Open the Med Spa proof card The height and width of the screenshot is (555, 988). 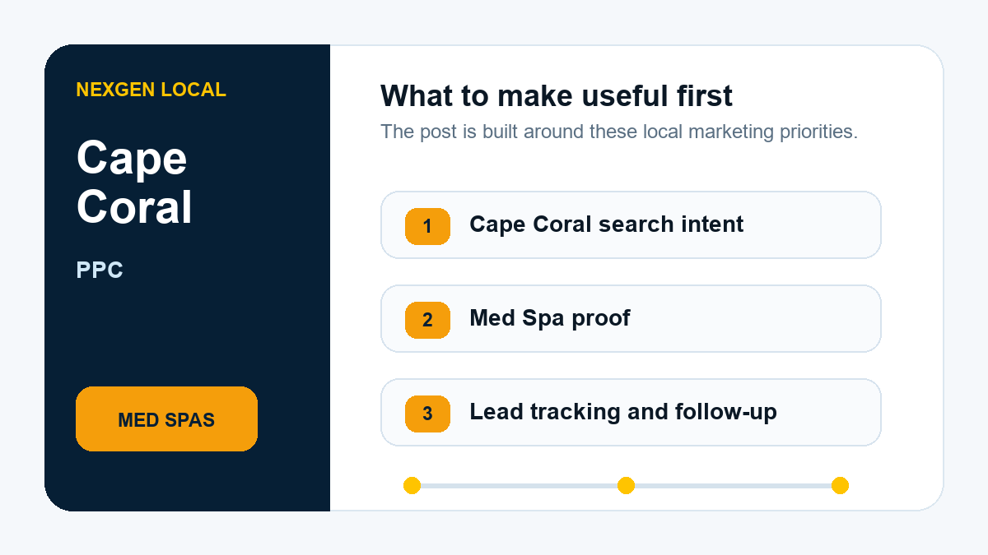click(631, 319)
